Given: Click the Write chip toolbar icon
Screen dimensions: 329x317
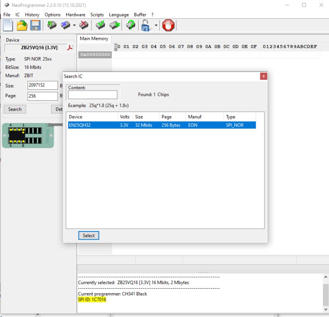Looking at the screenshot, I should [x=65, y=25].
